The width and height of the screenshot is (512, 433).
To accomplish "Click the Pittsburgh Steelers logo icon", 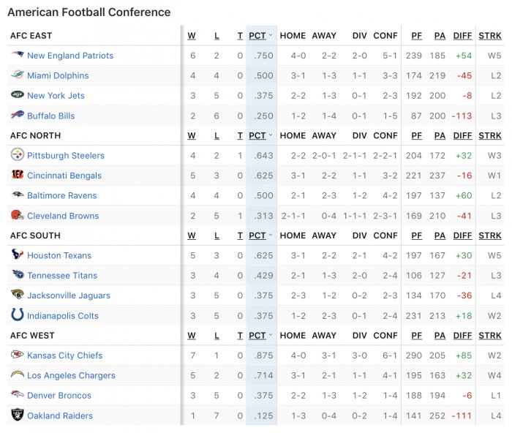I will pos(18,154).
